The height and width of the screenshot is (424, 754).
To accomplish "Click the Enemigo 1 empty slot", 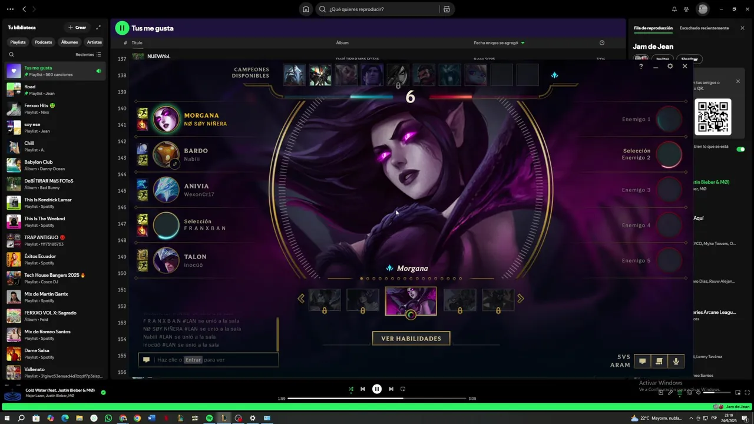I will 669,120.
